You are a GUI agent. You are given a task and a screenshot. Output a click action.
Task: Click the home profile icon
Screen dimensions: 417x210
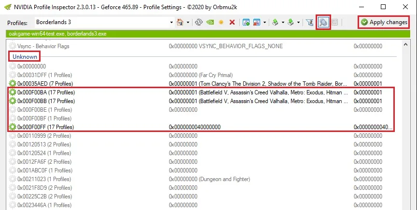[180, 22]
